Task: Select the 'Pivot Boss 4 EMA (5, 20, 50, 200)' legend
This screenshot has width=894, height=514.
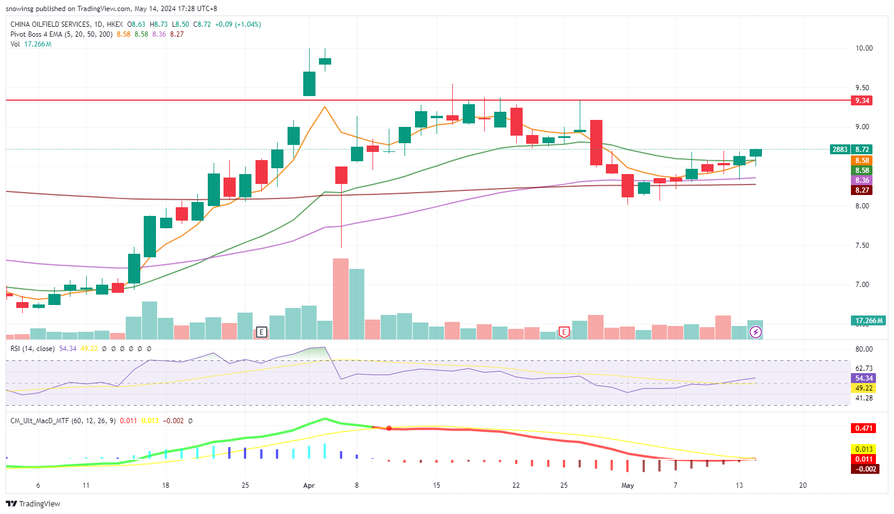Action: (x=62, y=34)
